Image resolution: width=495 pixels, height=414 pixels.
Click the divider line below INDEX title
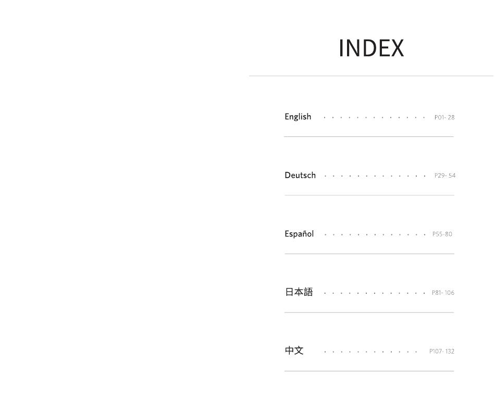click(x=371, y=76)
